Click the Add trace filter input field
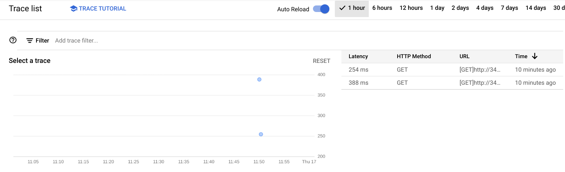Viewport: 565px width, 172px height. point(182,41)
